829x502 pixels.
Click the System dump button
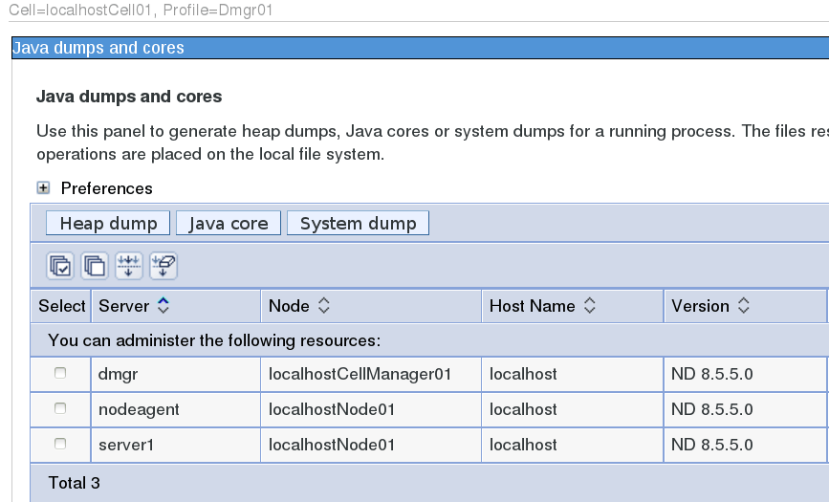(x=358, y=223)
